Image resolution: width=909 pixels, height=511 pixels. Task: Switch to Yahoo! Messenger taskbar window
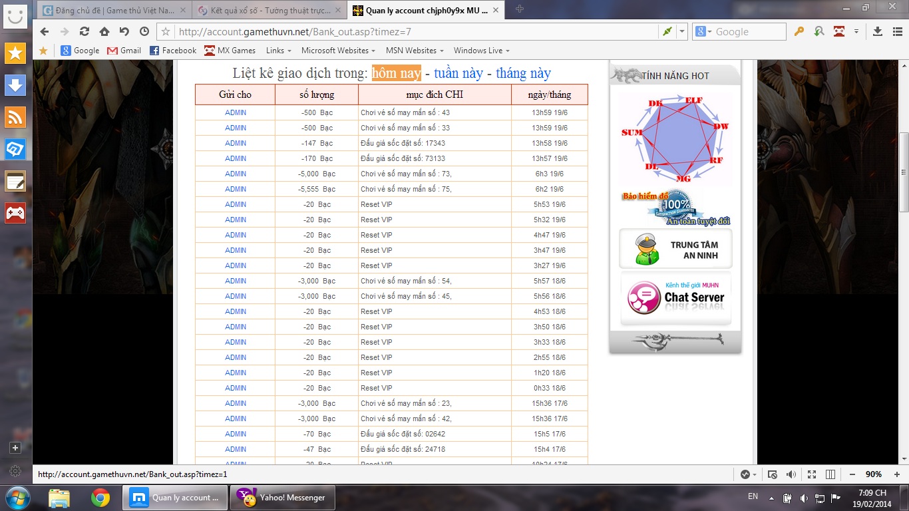click(x=282, y=498)
